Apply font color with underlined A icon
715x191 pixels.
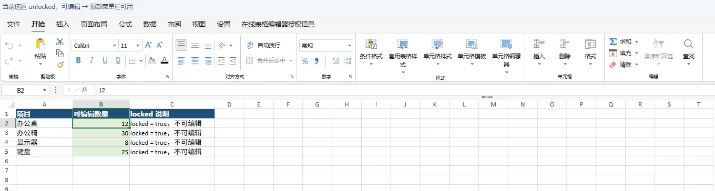(x=165, y=60)
